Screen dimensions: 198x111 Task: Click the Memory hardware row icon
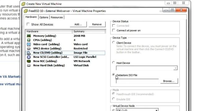click(x=29, y=36)
